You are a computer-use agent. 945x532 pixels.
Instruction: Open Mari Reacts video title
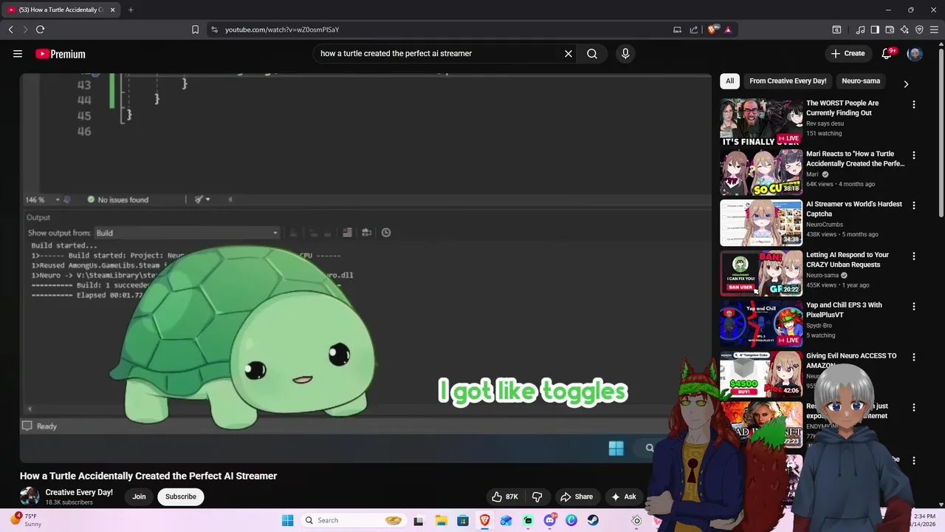(855, 159)
